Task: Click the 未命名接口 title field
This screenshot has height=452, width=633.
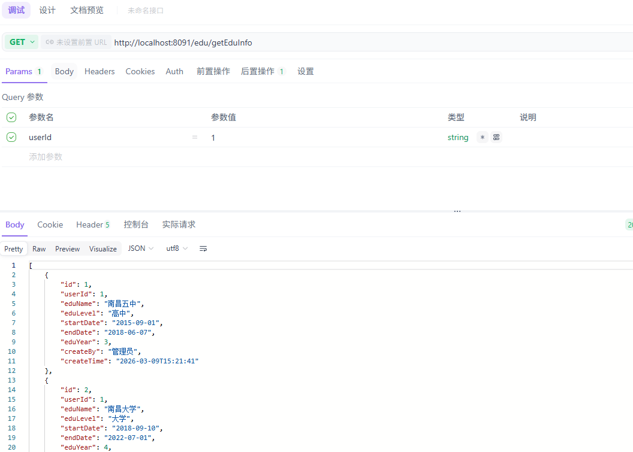Action: coord(146,11)
